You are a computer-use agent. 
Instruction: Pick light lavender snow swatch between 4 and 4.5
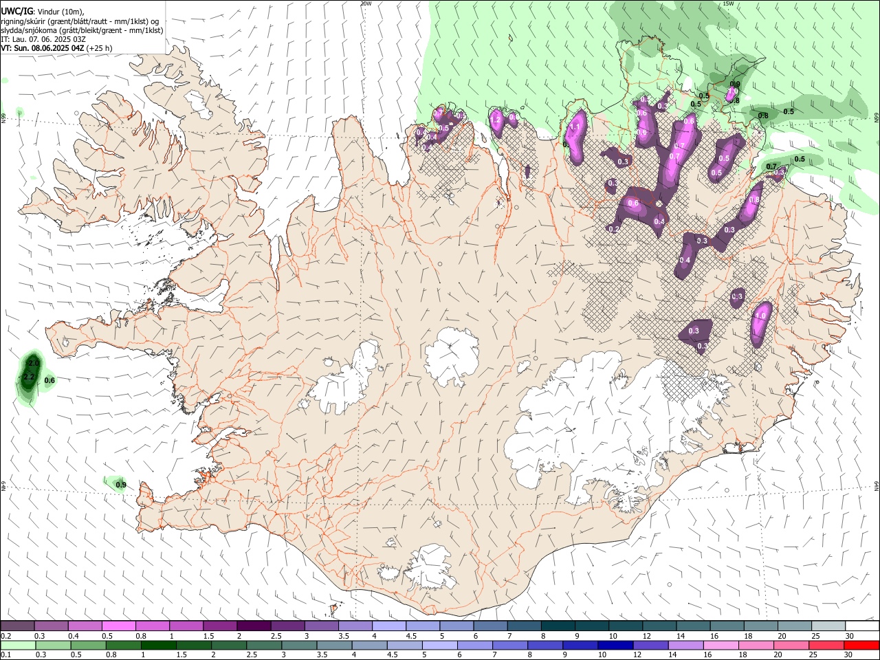coord(389,626)
